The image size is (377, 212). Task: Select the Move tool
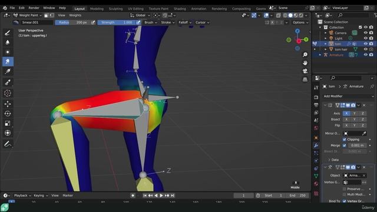tap(8, 104)
